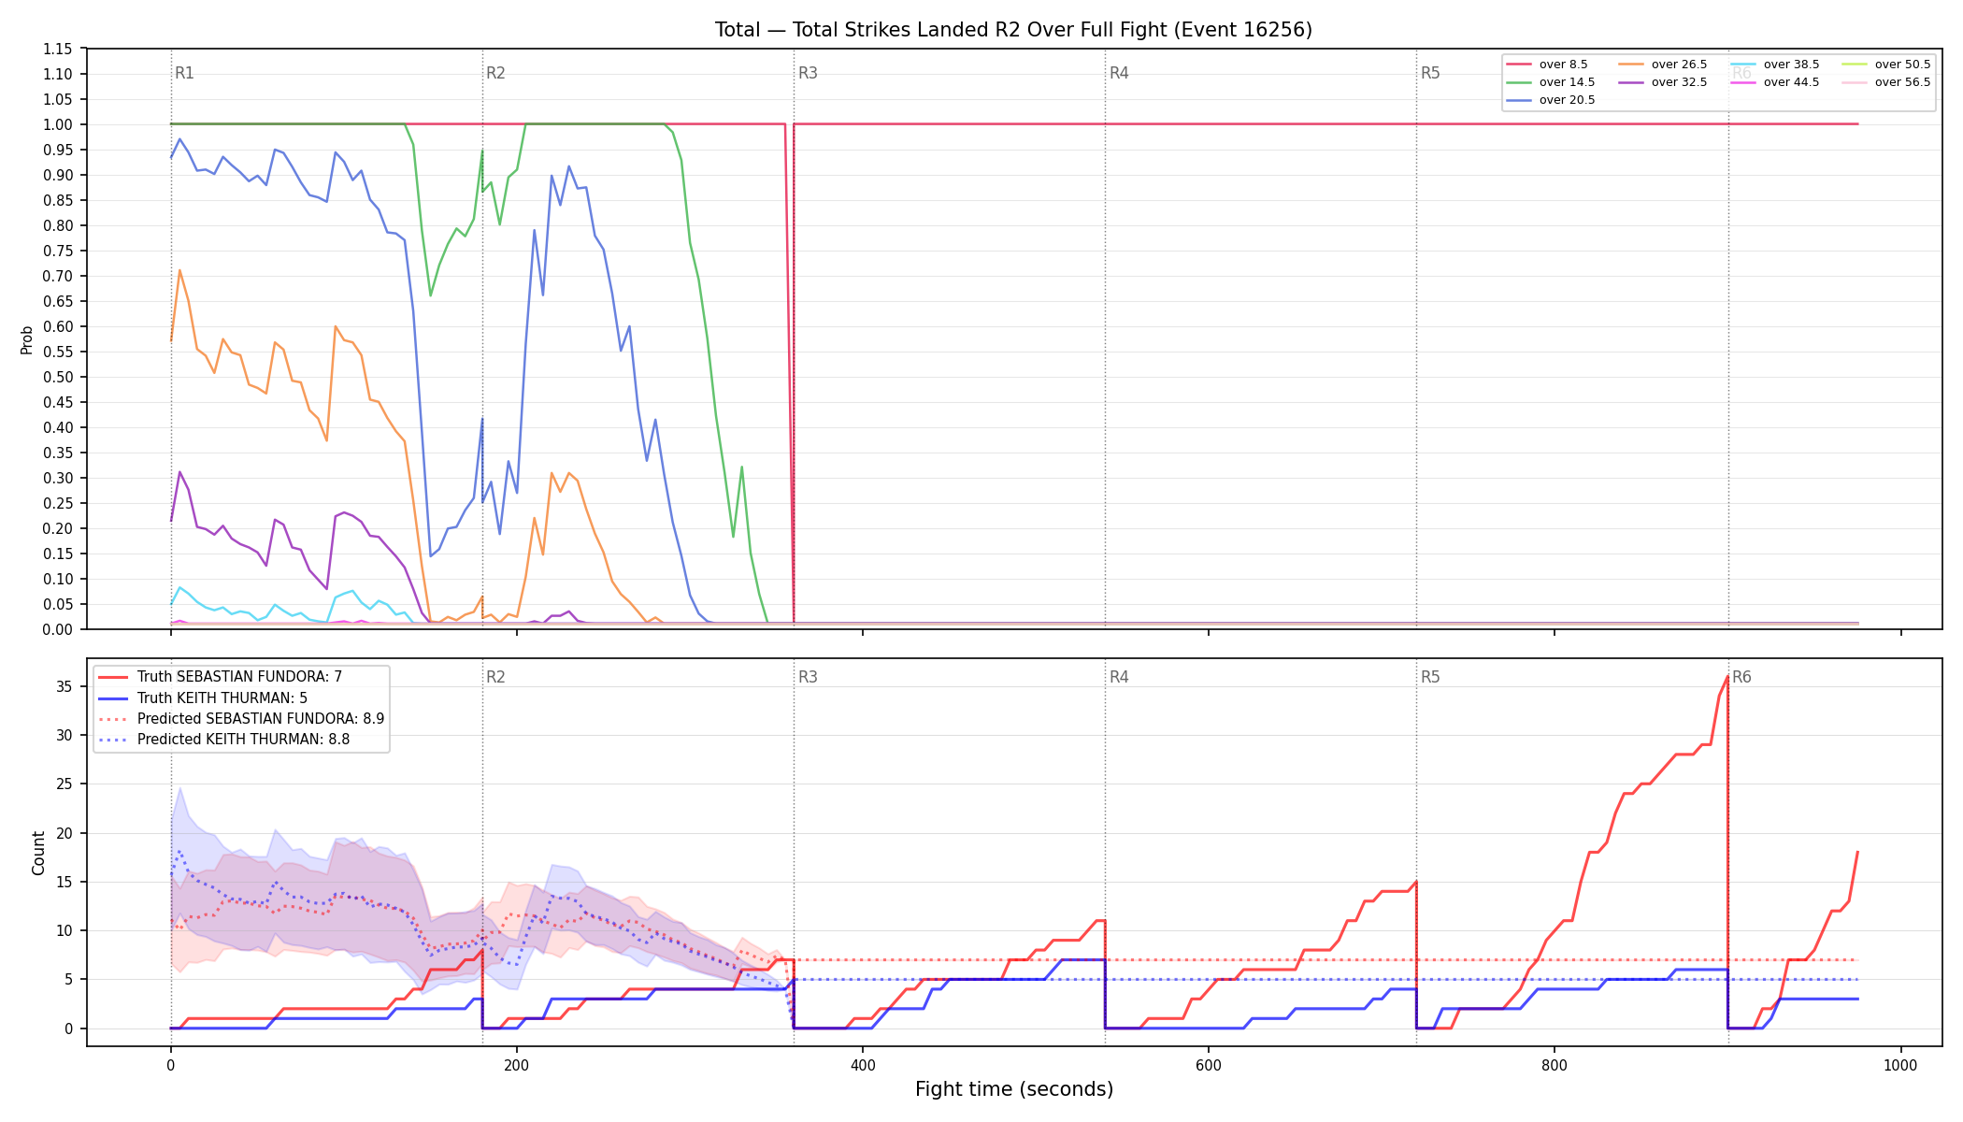Click the x-axis tick label 200
The height and width of the screenshot is (1122, 1963).
pos(516,1065)
